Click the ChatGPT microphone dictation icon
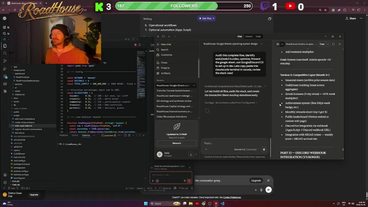The image size is (368, 207). pos(261,190)
